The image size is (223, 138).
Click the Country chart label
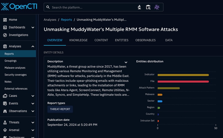pyautogui.click(x=150, y=114)
